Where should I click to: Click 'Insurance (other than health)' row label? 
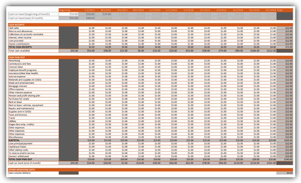(23, 73)
